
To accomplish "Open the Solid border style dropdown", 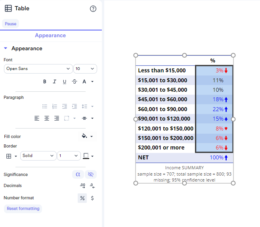I will pos(38,156).
